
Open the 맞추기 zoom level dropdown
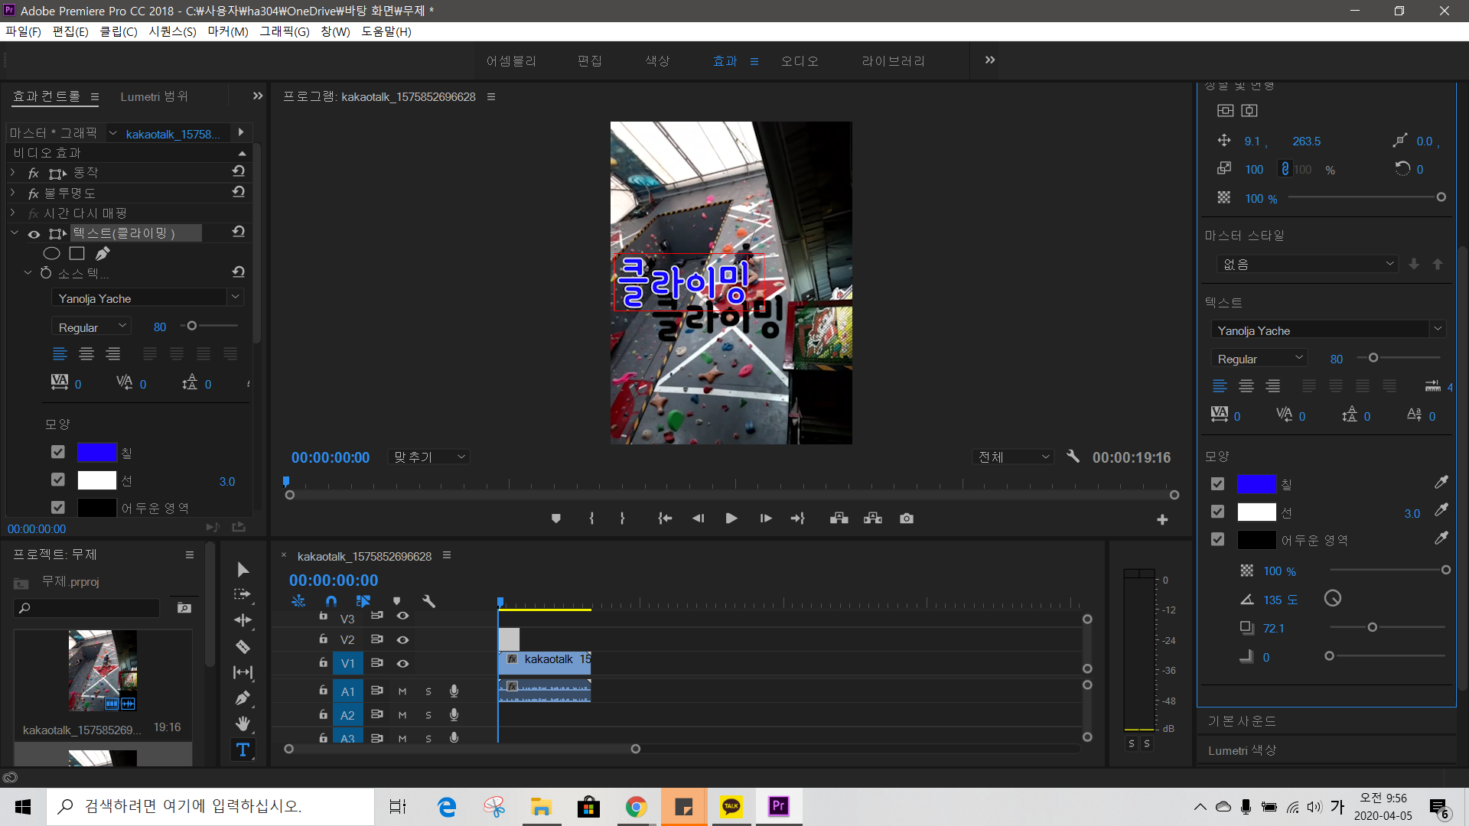pos(428,457)
